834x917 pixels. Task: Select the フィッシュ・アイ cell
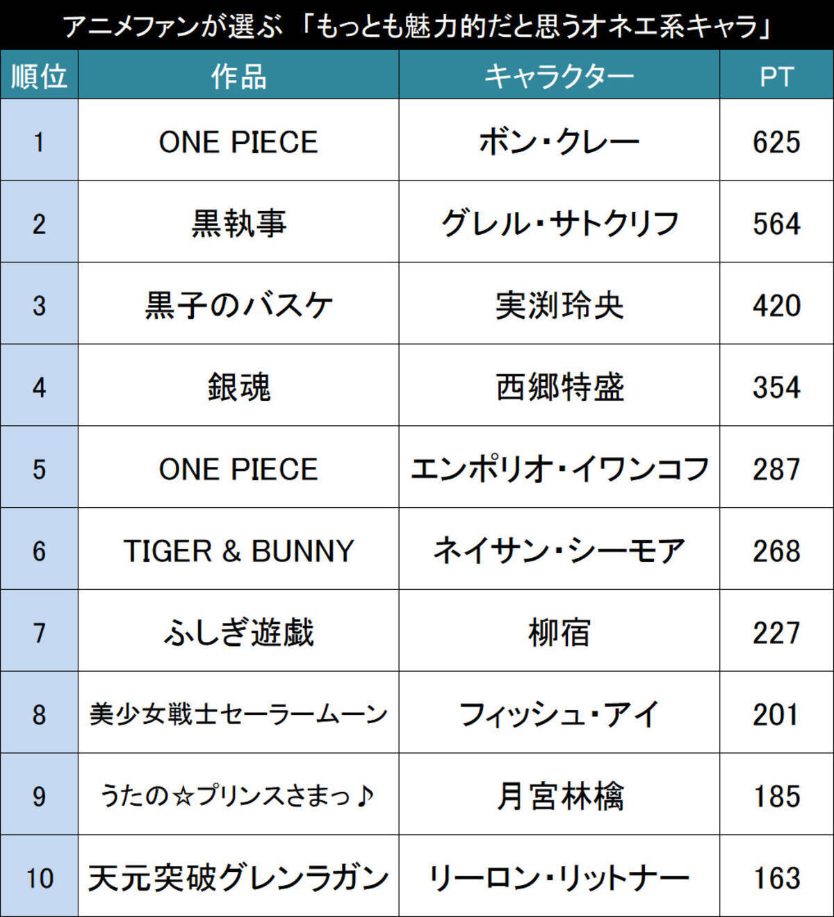point(559,713)
